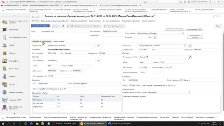The image size is (224, 126).
Task: Click the back navigation arrow
Action: [33, 16]
